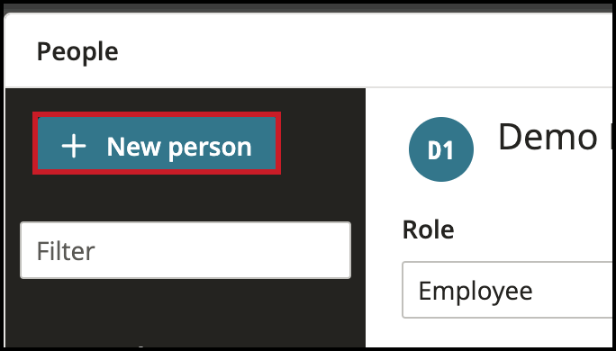616x351 pixels.
Task: Select the D1 avatar circle
Action: [440, 149]
